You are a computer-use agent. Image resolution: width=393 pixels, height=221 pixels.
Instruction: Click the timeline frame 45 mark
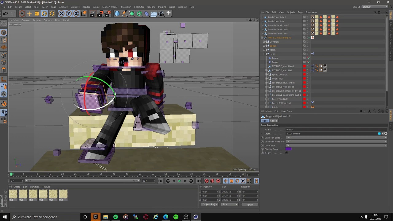click(127, 174)
